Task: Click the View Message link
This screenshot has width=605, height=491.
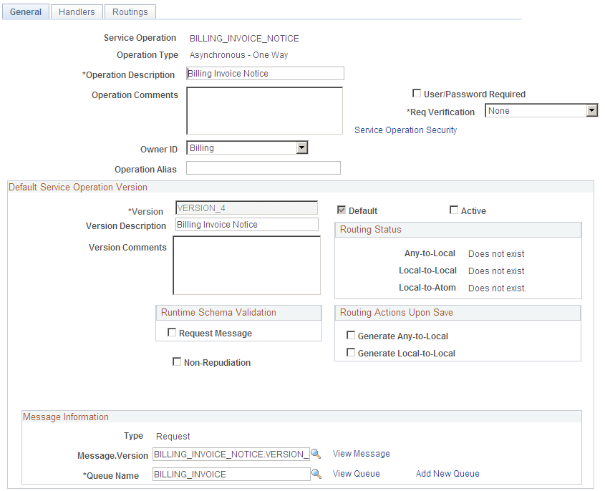Action: pyautogui.click(x=361, y=454)
